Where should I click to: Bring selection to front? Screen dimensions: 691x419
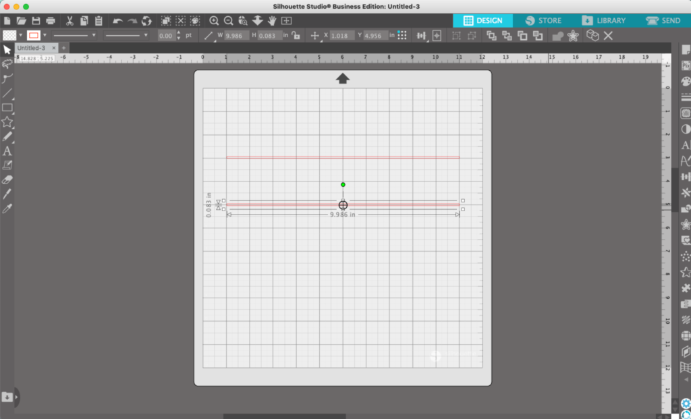coord(491,36)
